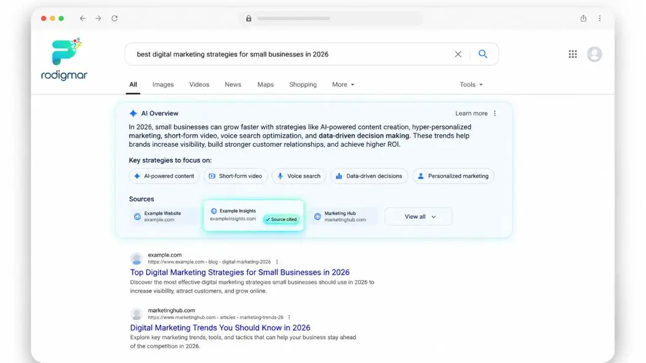Click the AI Overview sparkle icon
The image size is (646, 363).
pyautogui.click(x=133, y=114)
